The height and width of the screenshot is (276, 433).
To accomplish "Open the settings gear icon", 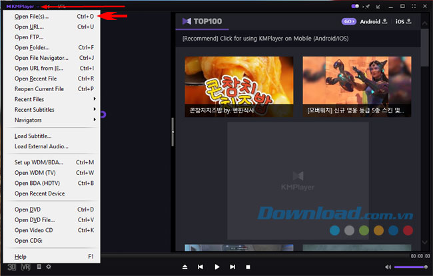I will click(x=48, y=267).
